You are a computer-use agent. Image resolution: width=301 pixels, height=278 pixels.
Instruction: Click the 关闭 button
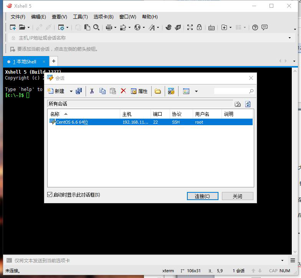237,196
